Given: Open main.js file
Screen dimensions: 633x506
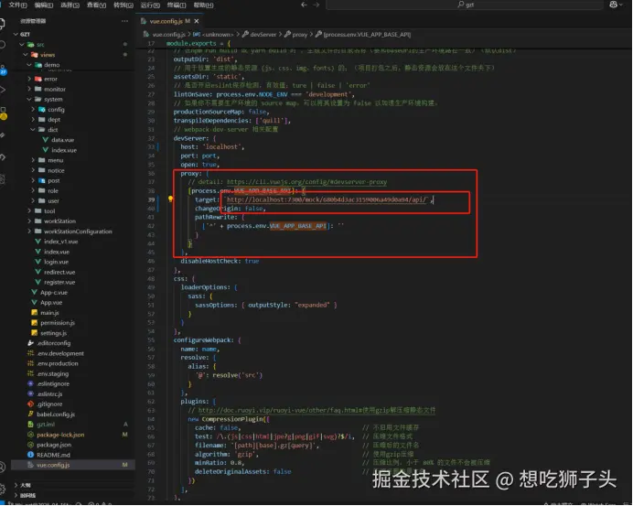Looking at the screenshot, I should coord(49,313).
